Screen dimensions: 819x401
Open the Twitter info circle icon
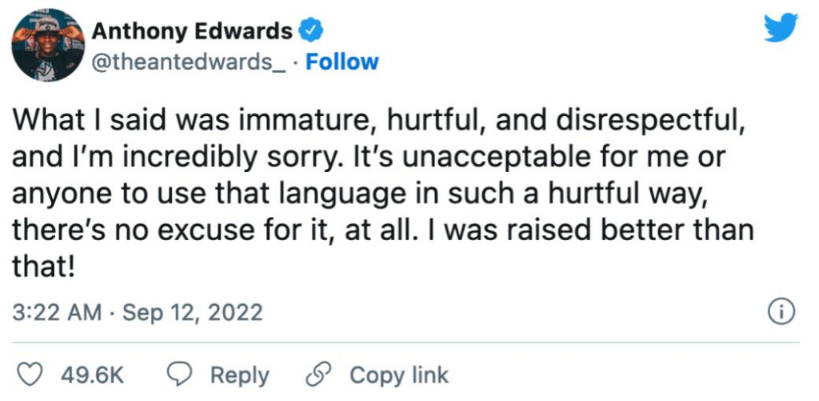(x=781, y=311)
